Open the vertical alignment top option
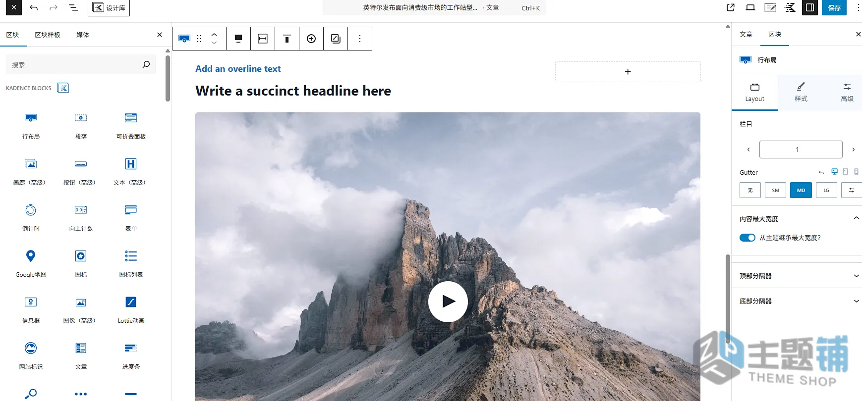Image resolution: width=862 pixels, height=401 pixels. point(287,39)
